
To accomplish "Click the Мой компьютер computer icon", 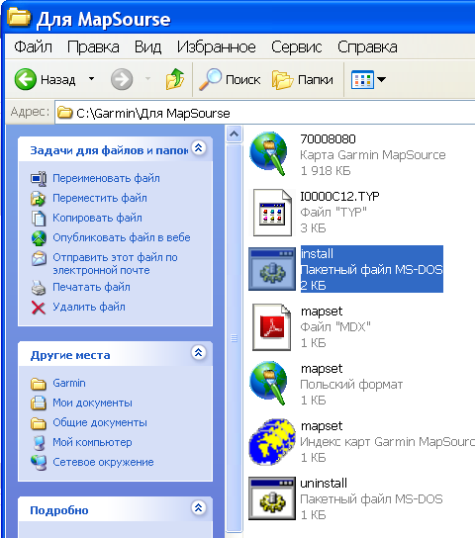I will [39, 443].
